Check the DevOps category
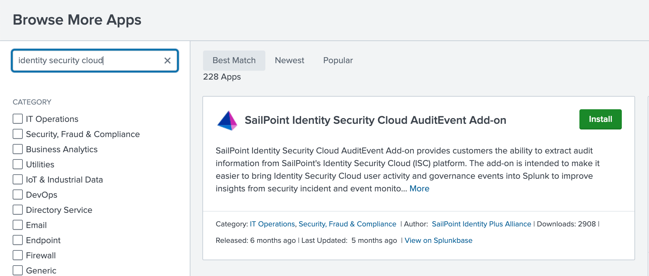The image size is (649, 276). [18, 195]
